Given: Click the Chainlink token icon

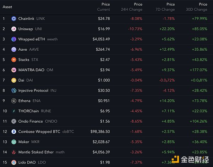Looking at the screenshot, I should click(x=14, y=18).
